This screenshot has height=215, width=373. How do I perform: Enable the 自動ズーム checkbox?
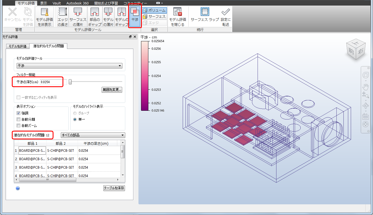click(x=19, y=126)
